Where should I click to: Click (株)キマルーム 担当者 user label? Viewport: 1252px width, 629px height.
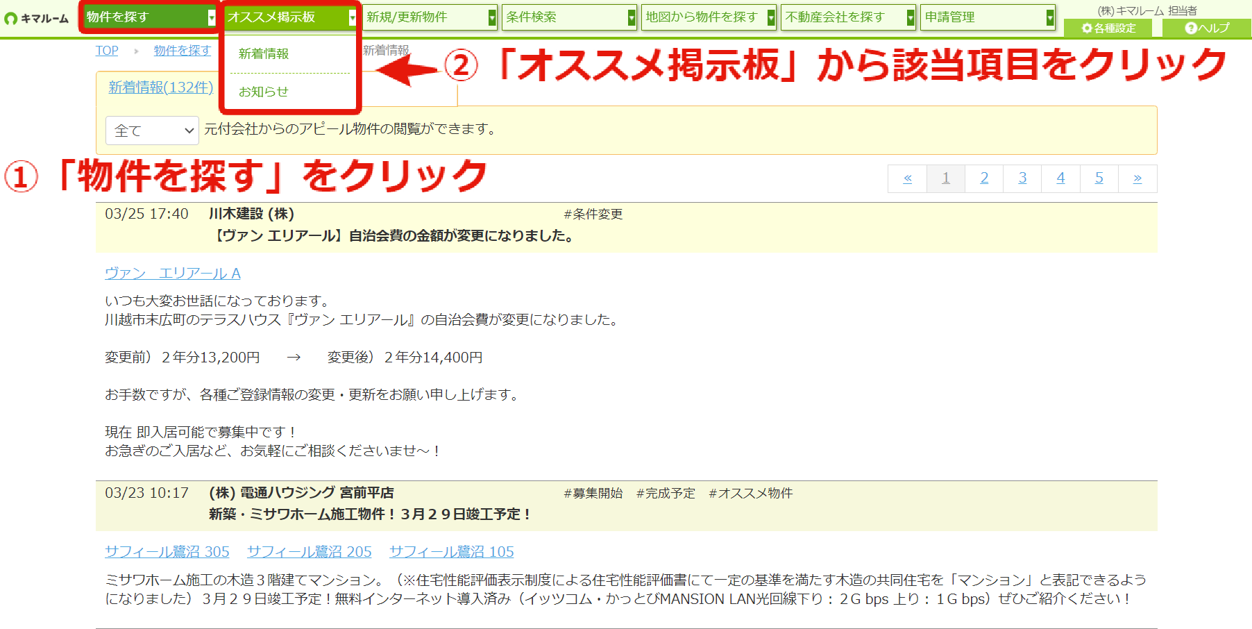[1147, 10]
